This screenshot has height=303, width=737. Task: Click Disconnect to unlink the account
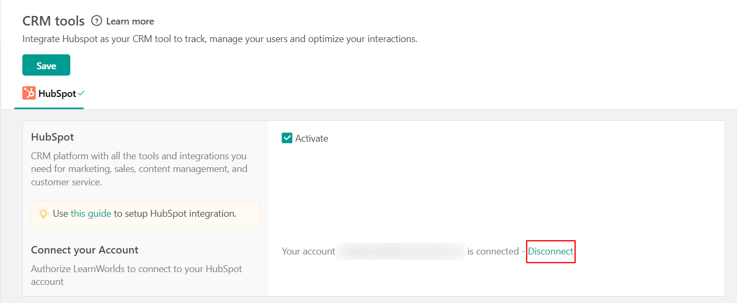coord(551,251)
